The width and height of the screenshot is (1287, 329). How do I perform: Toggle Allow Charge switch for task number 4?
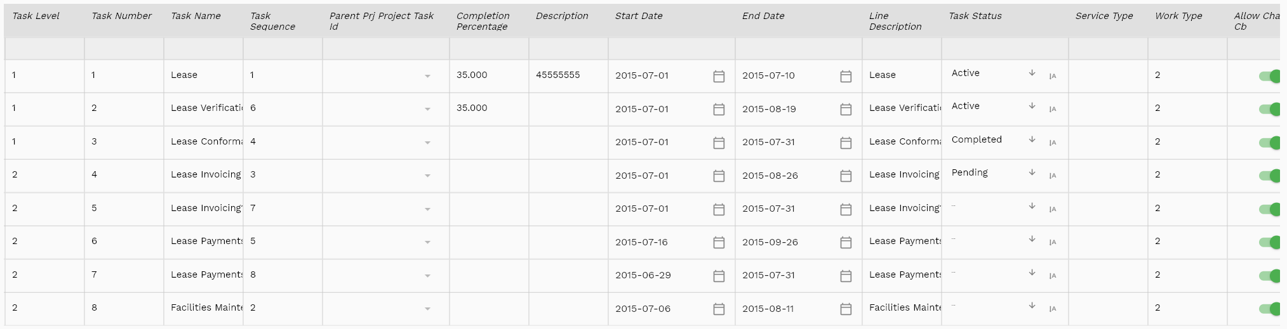1270,176
